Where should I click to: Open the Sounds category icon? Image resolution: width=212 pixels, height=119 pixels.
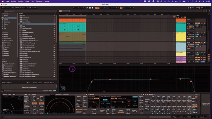pos(3,34)
